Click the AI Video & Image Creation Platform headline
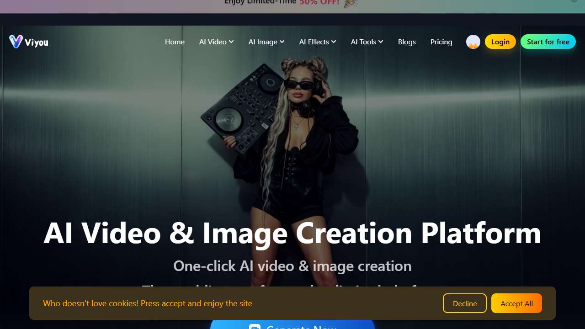This screenshot has height=329, width=585. tap(292, 233)
